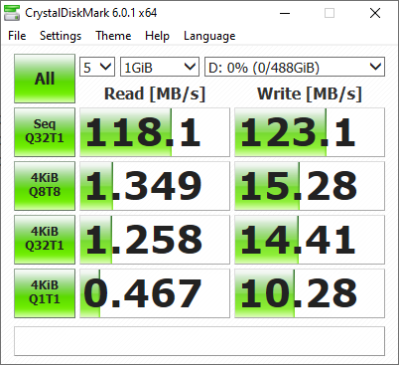Open the Settings menu
Image resolution: width=399 pixels, height=365 pixels.
coord(61,36)
